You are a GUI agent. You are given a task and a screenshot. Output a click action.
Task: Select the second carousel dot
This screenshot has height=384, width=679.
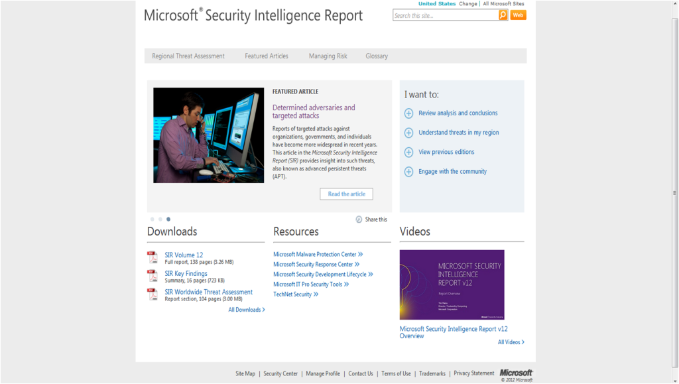pos(160,219)
